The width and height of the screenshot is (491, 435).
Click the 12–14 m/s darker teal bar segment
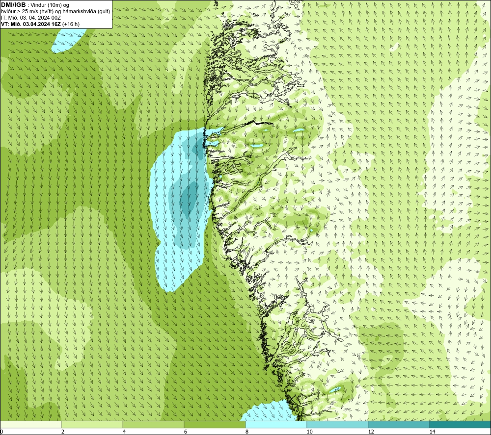click(399, 424)
